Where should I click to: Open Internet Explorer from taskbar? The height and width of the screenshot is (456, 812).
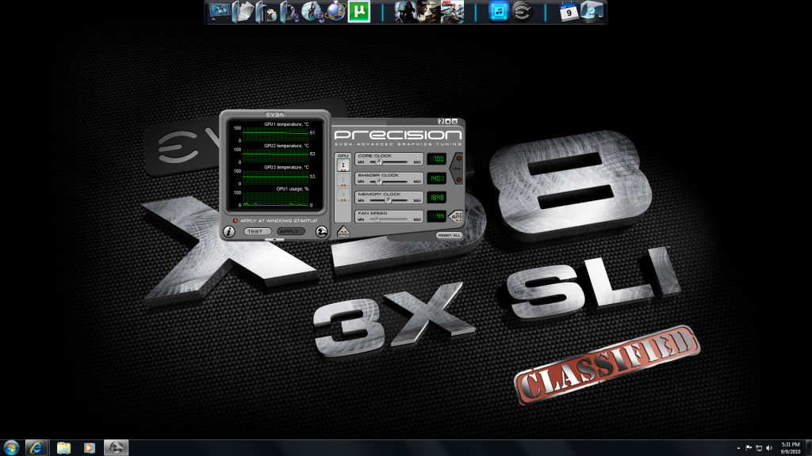coord(36,448)
